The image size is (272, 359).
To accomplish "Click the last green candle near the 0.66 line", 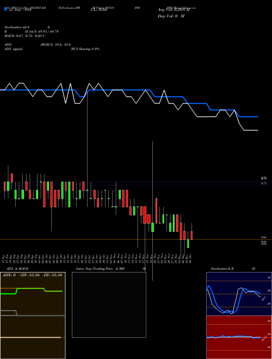I will point(188,243).
